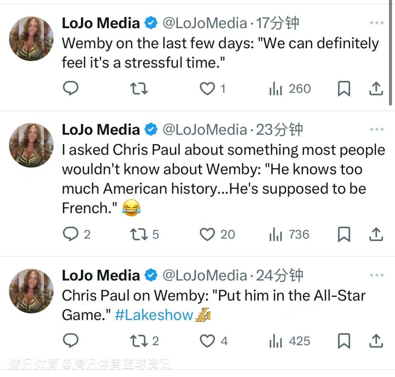Reply to the American history tweet
The height and width of the screenshot is (377, 395).
[x=71, y=234]
